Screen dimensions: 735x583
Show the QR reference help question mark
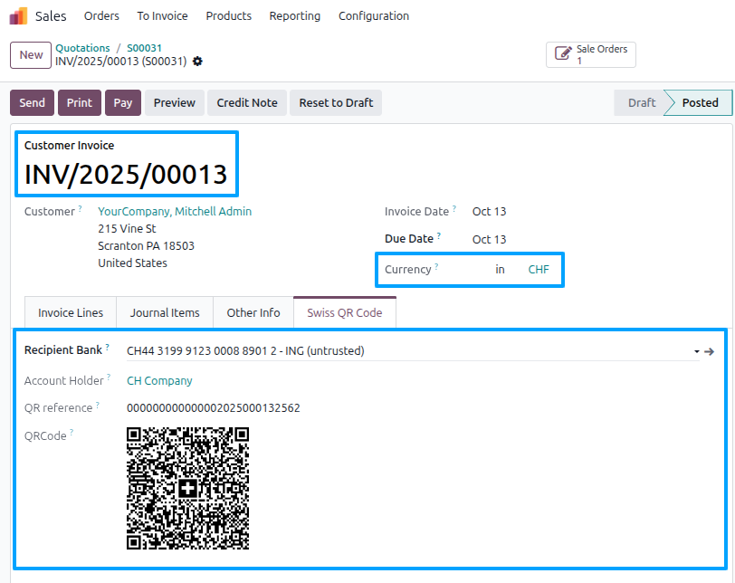pos(98,405)
